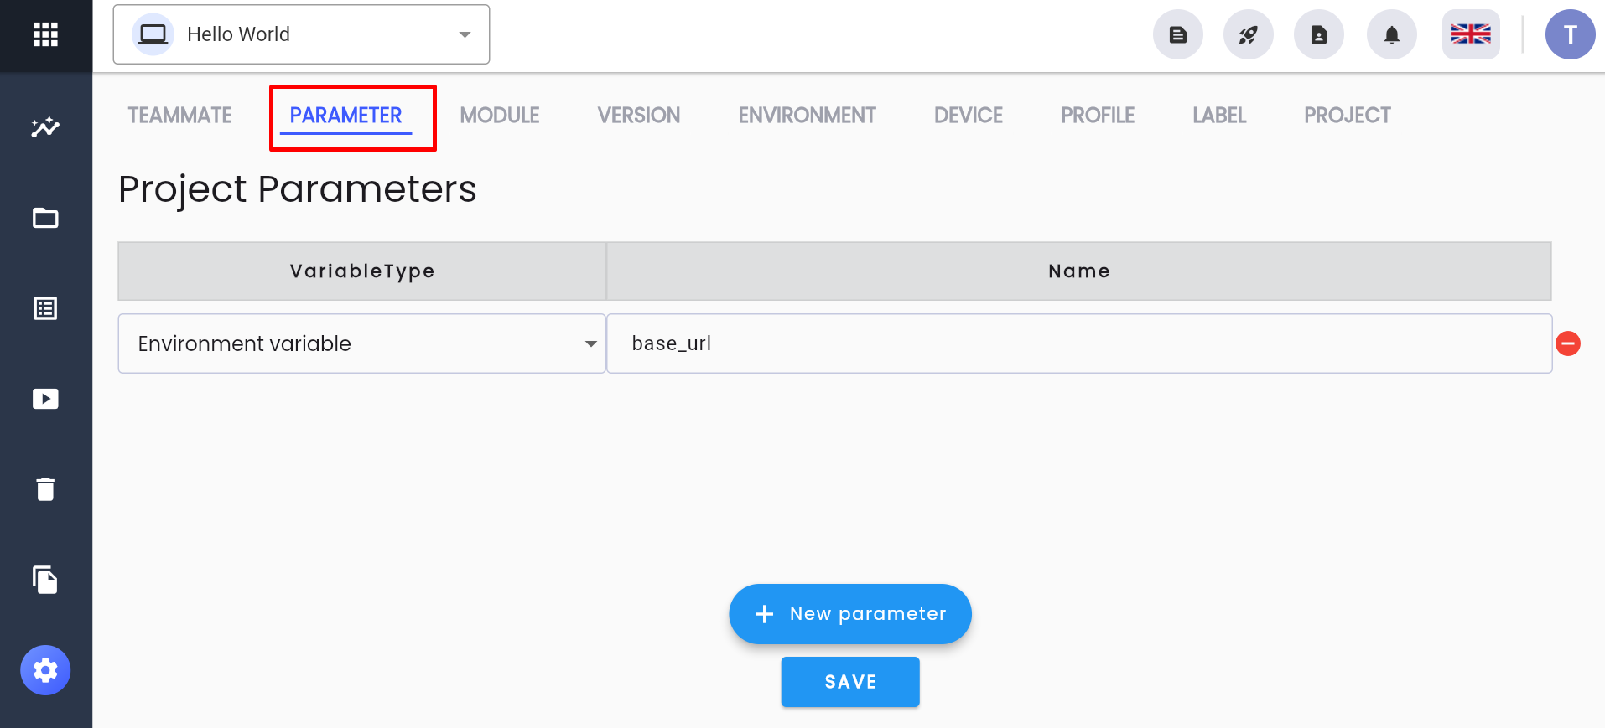Click the rocket launch icon

(1249, 34)
